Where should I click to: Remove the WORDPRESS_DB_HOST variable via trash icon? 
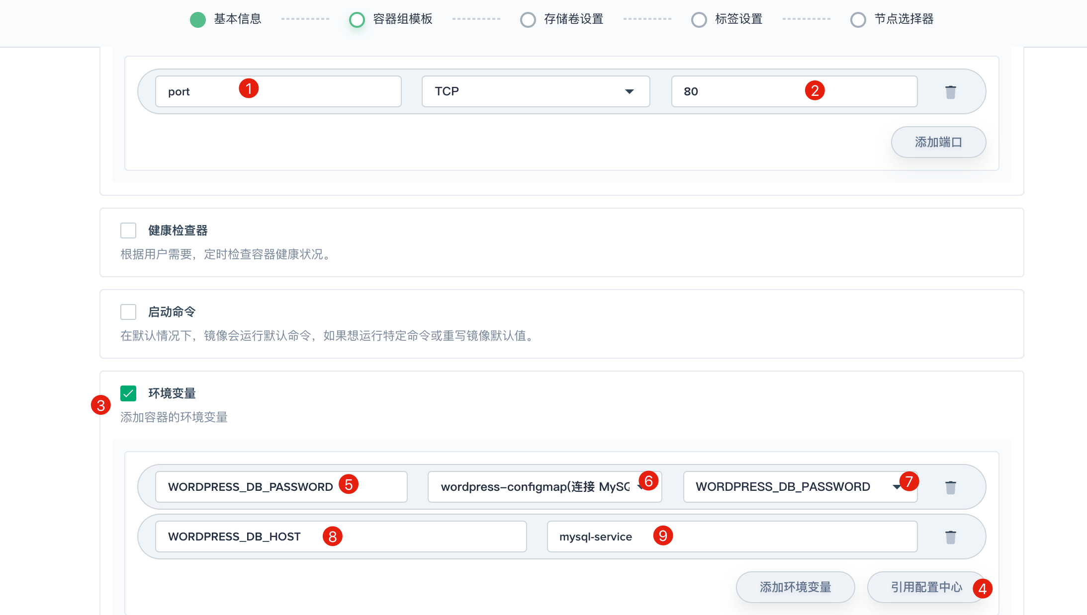(950, 537)
